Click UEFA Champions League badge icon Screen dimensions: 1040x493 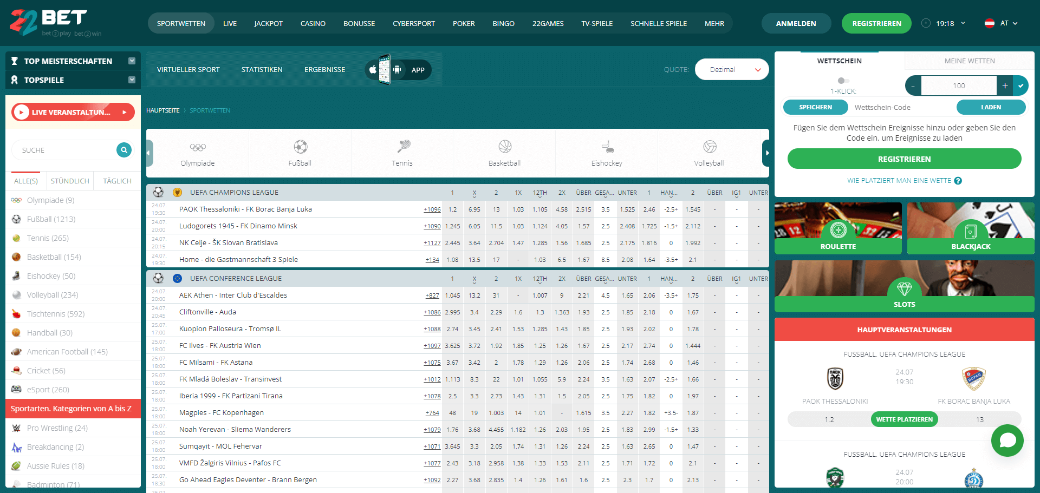(177, 192)
